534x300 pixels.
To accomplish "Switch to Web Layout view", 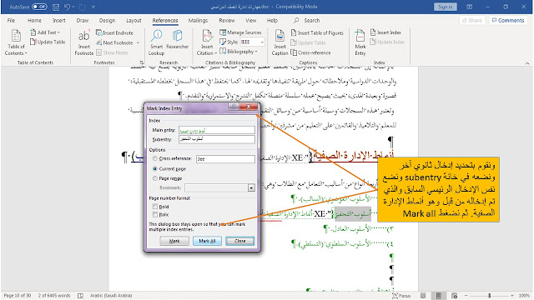I will pos(454,296).
